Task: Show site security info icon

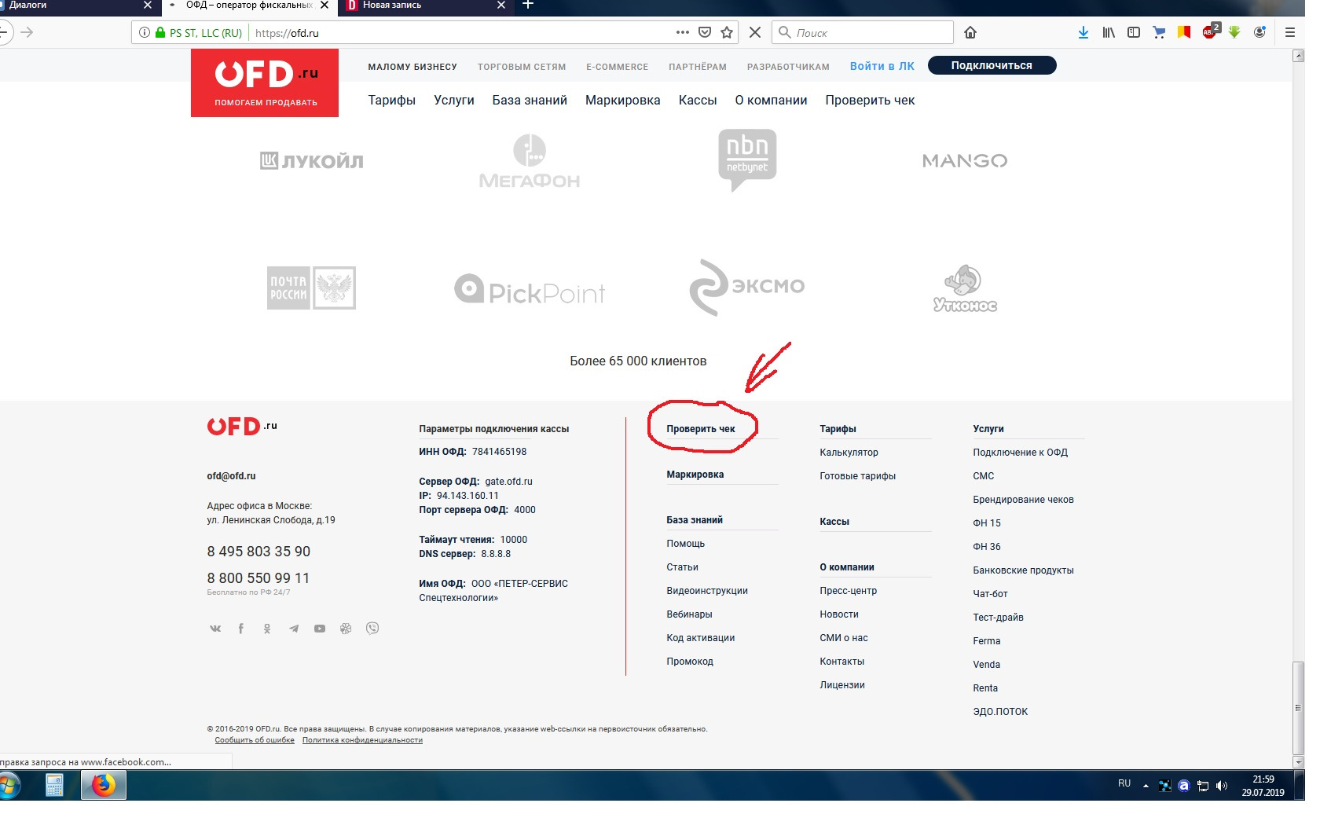Action: click(144, 32)
